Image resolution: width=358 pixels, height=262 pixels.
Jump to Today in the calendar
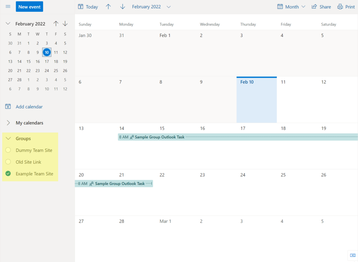88,7
